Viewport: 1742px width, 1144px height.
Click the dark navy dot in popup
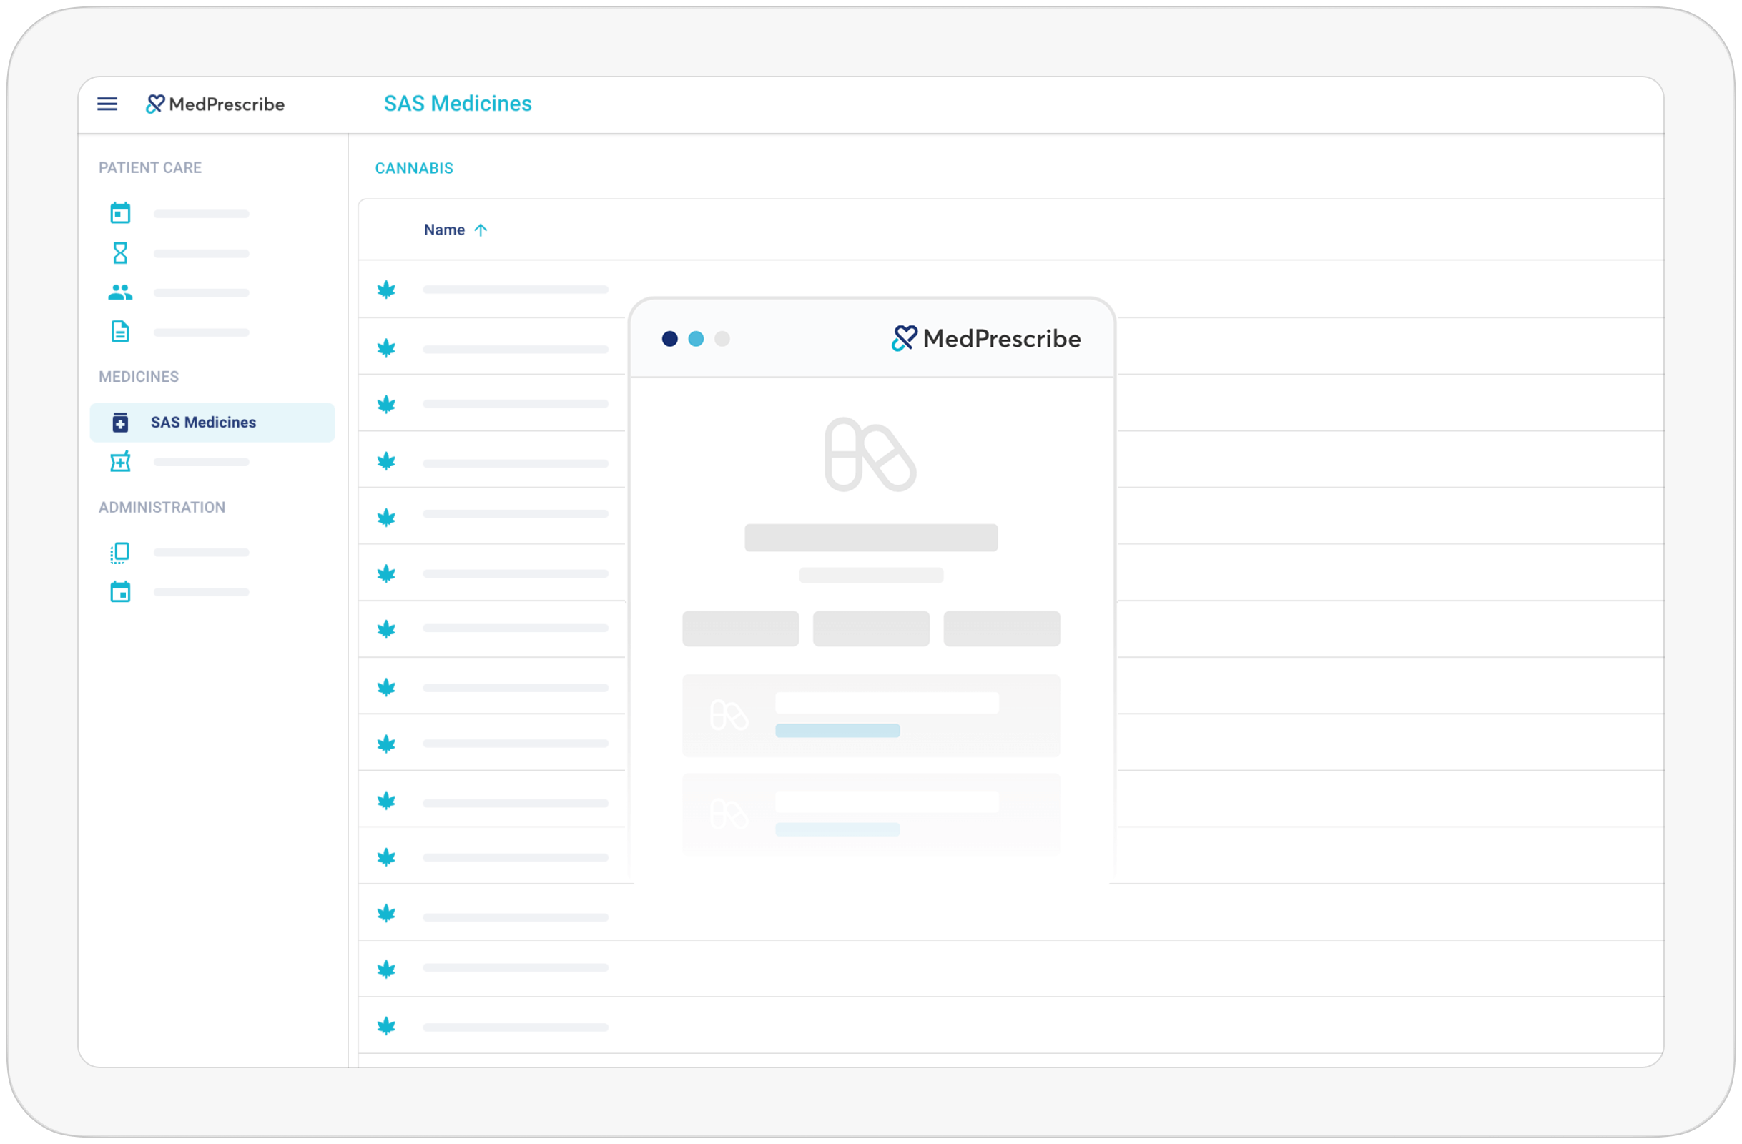669,339
